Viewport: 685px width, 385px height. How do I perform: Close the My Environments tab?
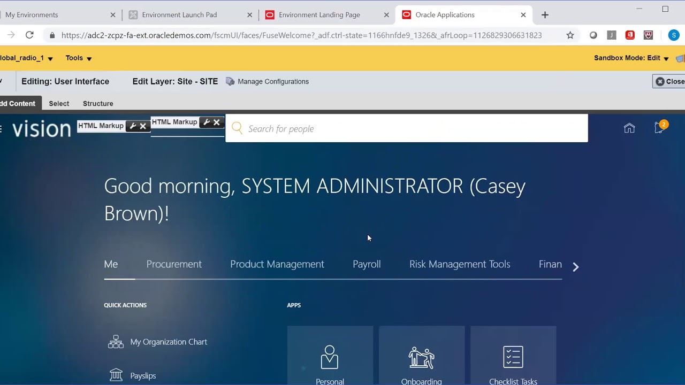[113, 15]
